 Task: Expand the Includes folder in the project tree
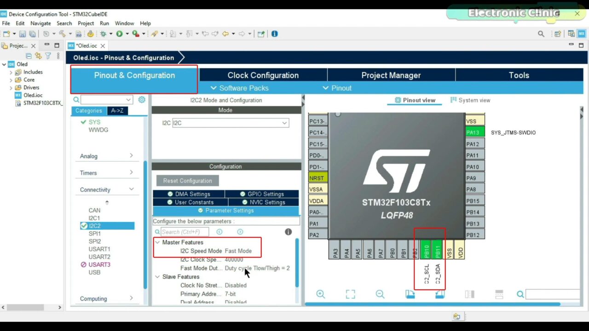point(11,72)
